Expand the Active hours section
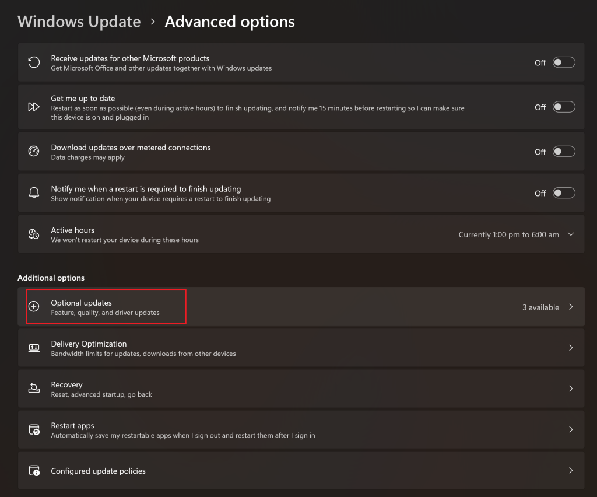 (570, 234)
